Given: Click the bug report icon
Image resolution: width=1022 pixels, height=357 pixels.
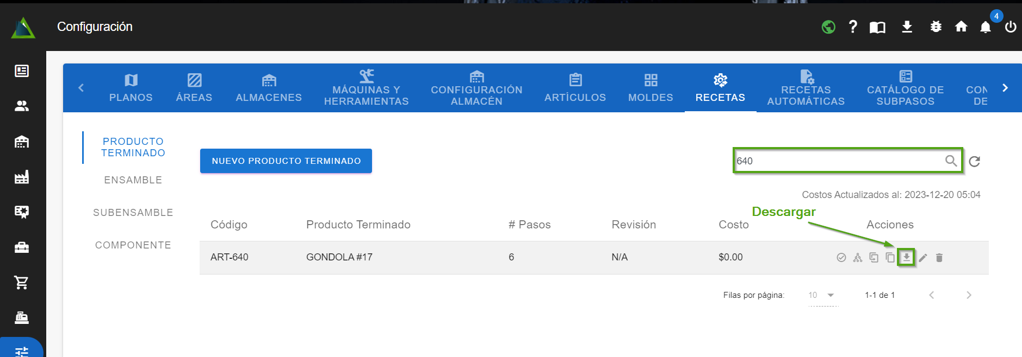Looking at the screenshot, I should [936, 27].
